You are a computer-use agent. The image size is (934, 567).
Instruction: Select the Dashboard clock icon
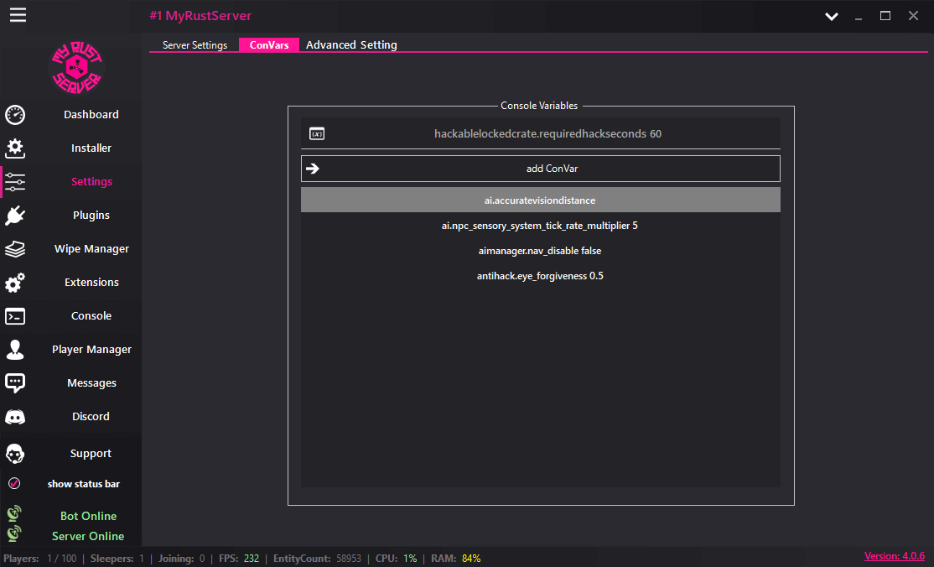coord(15,115)
